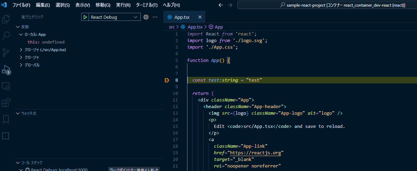Expand クロージャ (./src/App.tsx) scope

(x=21, y=50)
